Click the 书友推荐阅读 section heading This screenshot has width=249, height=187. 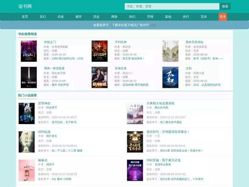coord(27,34)
